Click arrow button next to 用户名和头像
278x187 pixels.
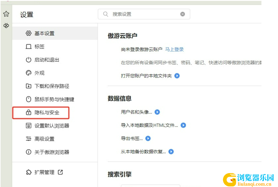157,112
